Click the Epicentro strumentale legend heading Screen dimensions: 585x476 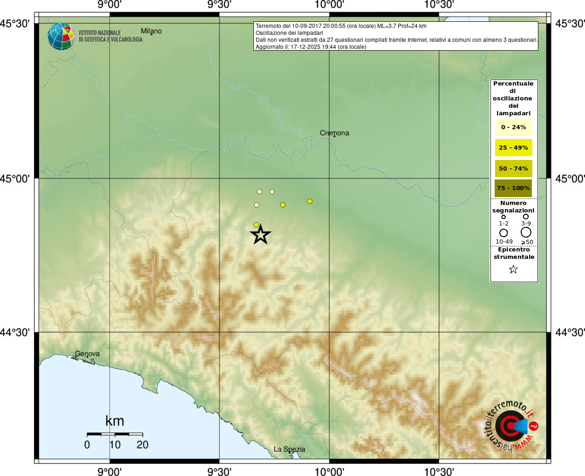tap(514, 253)
